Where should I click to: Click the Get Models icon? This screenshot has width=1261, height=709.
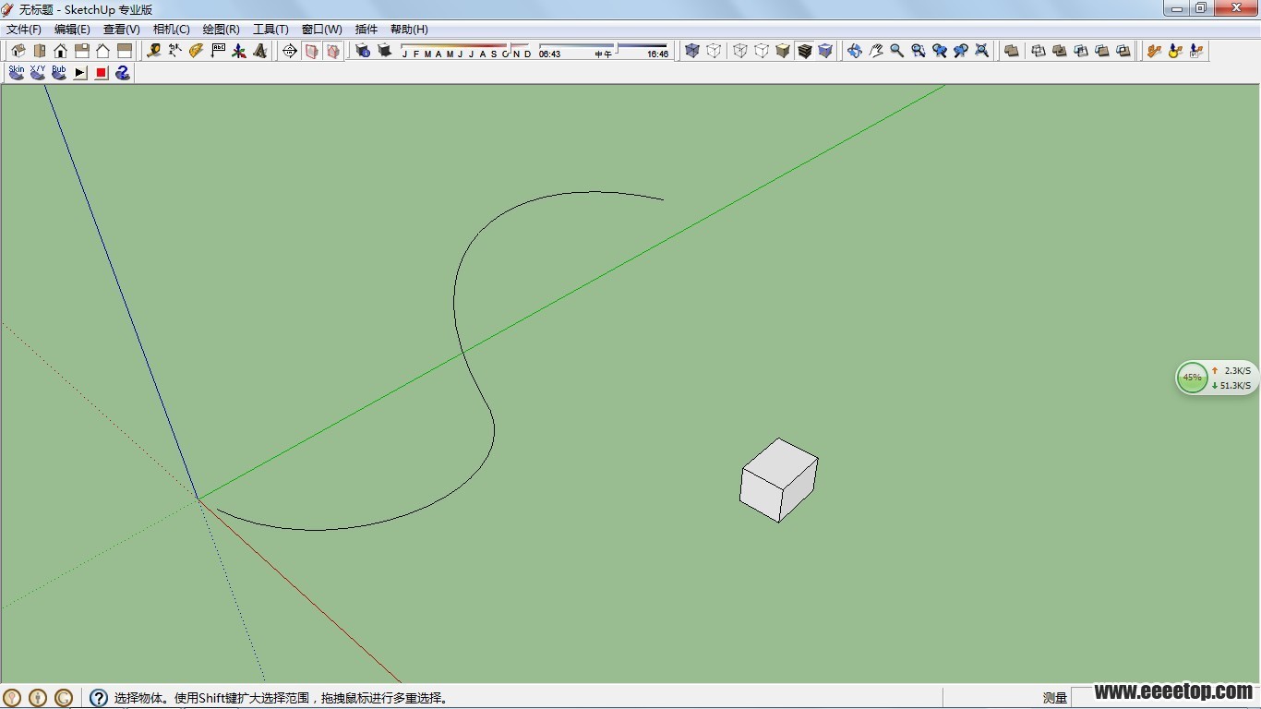(x=1154, y=51)
